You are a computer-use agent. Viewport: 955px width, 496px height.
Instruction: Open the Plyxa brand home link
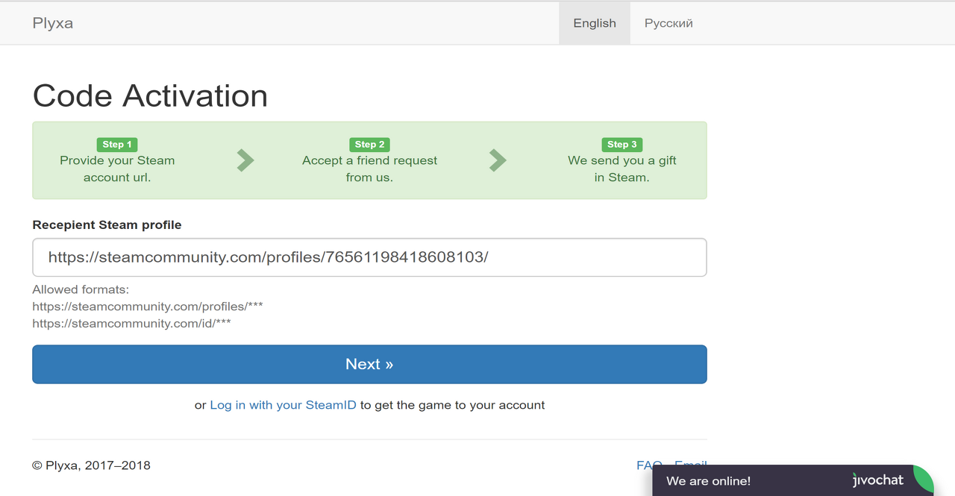point(53,23)
